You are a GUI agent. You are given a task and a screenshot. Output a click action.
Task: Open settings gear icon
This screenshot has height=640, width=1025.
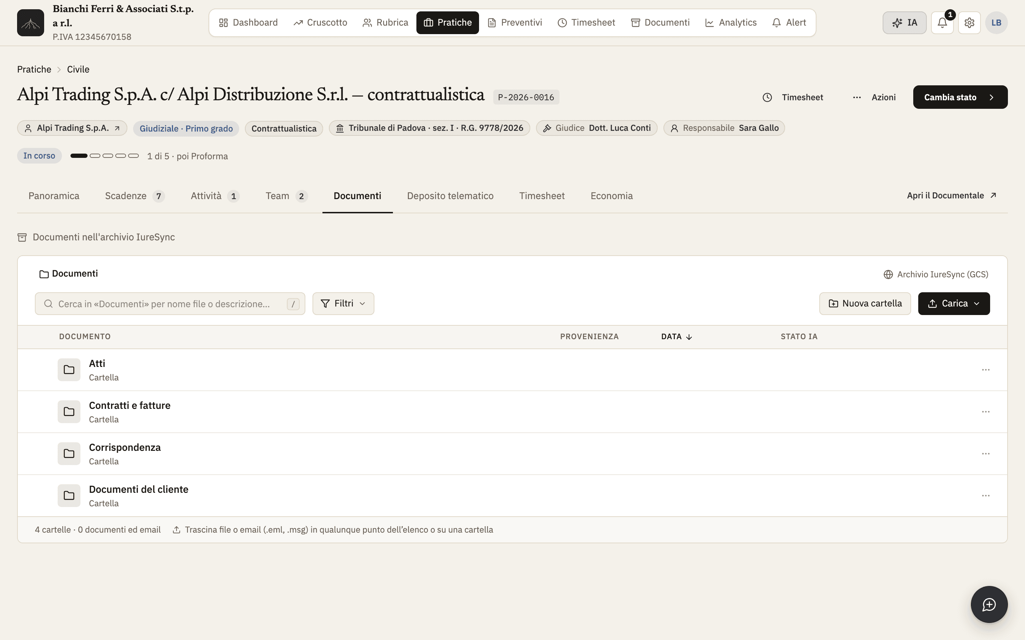[x=969, y=22]
